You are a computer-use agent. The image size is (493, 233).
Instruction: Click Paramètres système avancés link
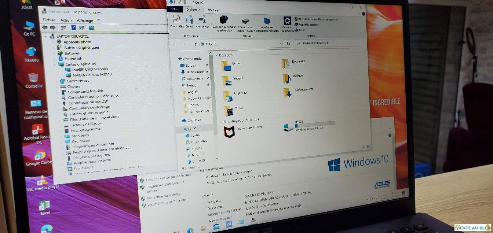point(168,202)
